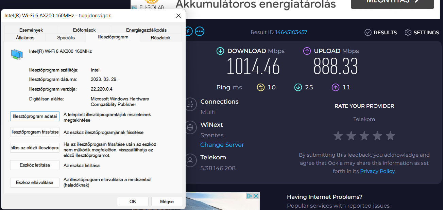Click the driver date 2023. 03. 29.
This screenshot has width=443, height=210.
(x=104, y=80)
